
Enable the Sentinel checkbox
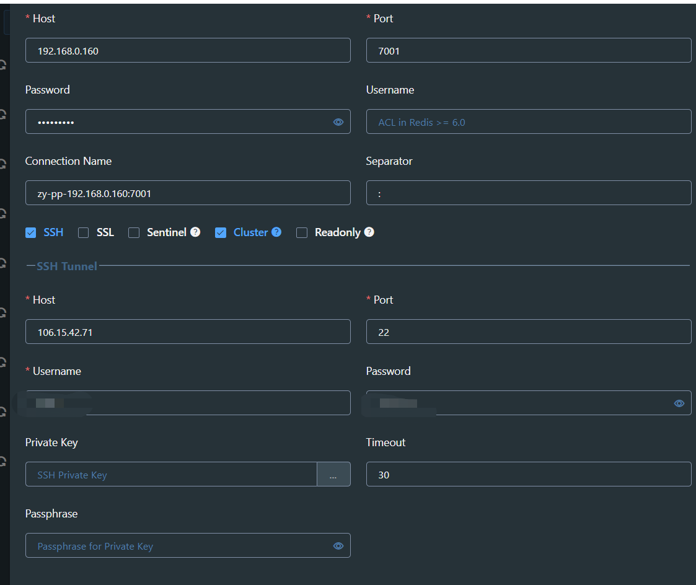tap(134, 232)
